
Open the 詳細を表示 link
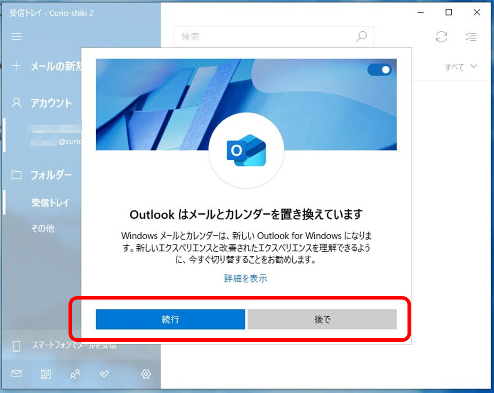(246, 278)
